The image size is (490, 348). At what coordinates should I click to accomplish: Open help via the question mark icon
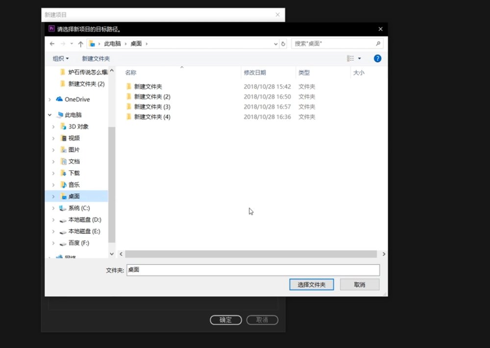[x=377, y=58]
